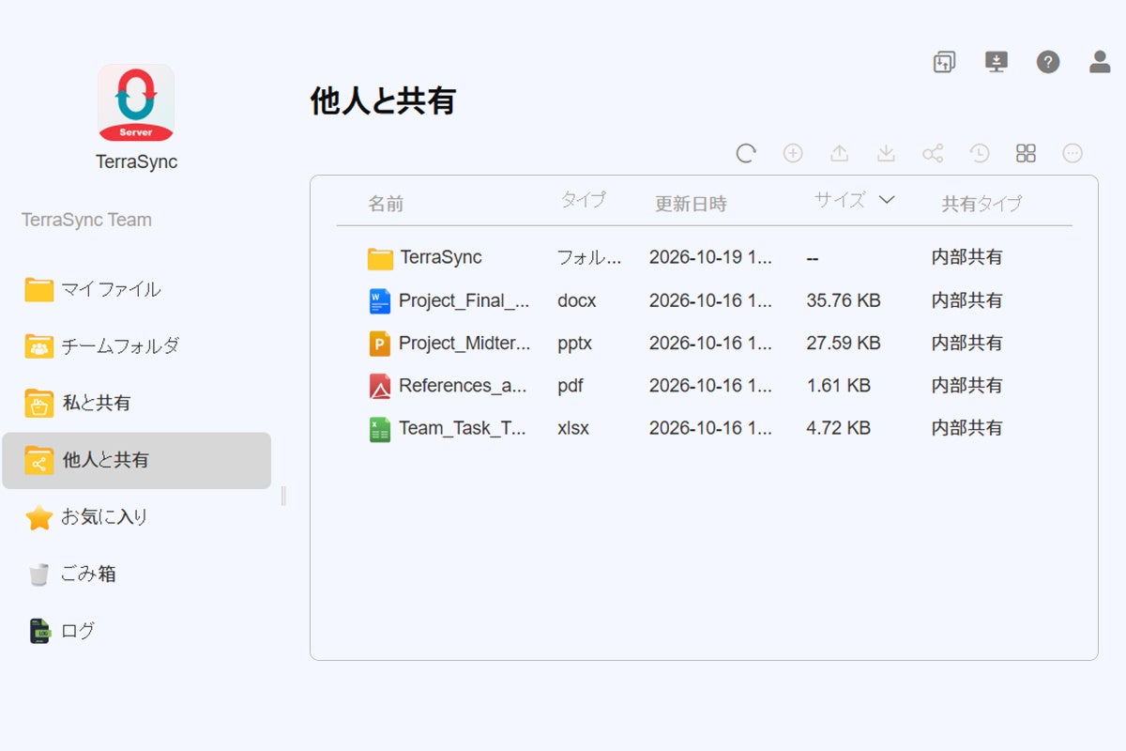
Task: Click the pptx type cell
Action: [575, 343]
